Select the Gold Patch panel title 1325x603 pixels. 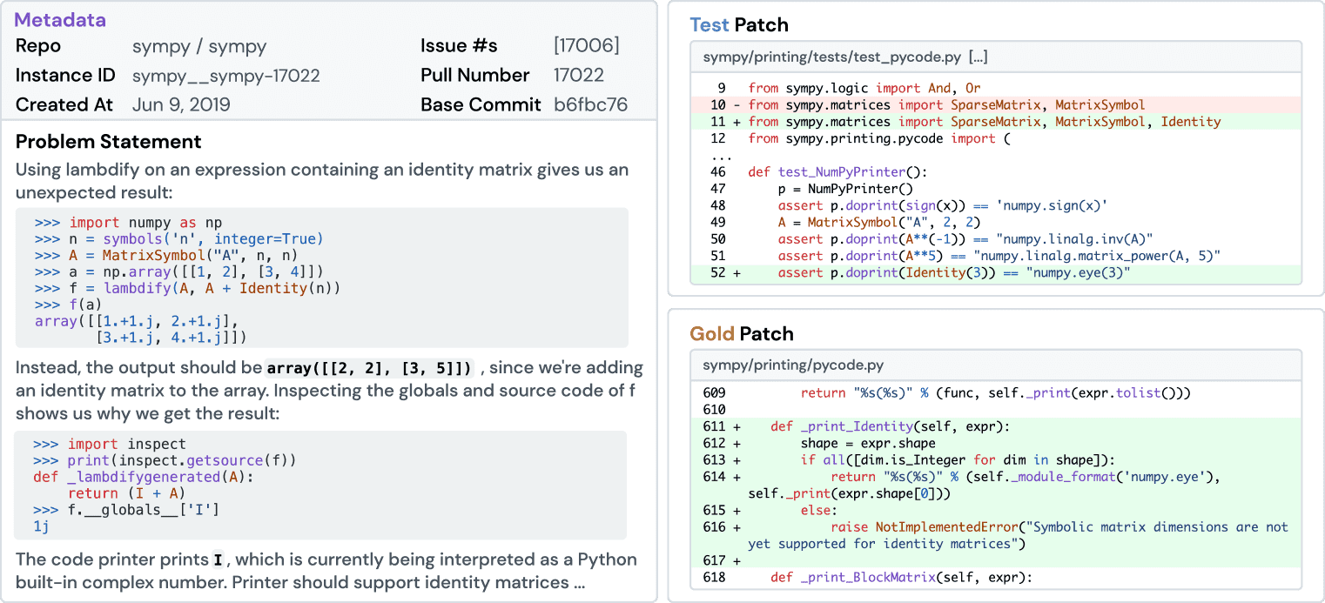click(742, 333)
